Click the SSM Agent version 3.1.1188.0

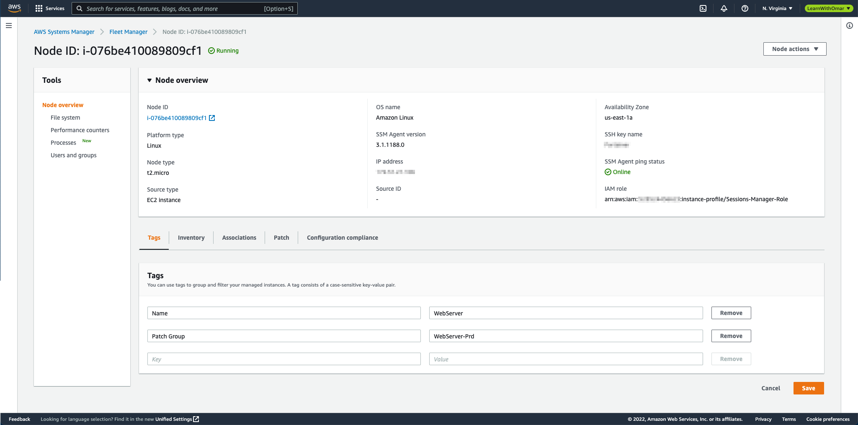point(390,145)
